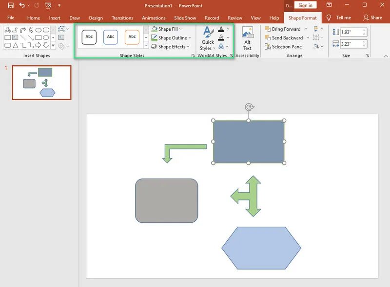Click Bring Forward
Screen dimensions: 390x287
[x=283, y=29]
